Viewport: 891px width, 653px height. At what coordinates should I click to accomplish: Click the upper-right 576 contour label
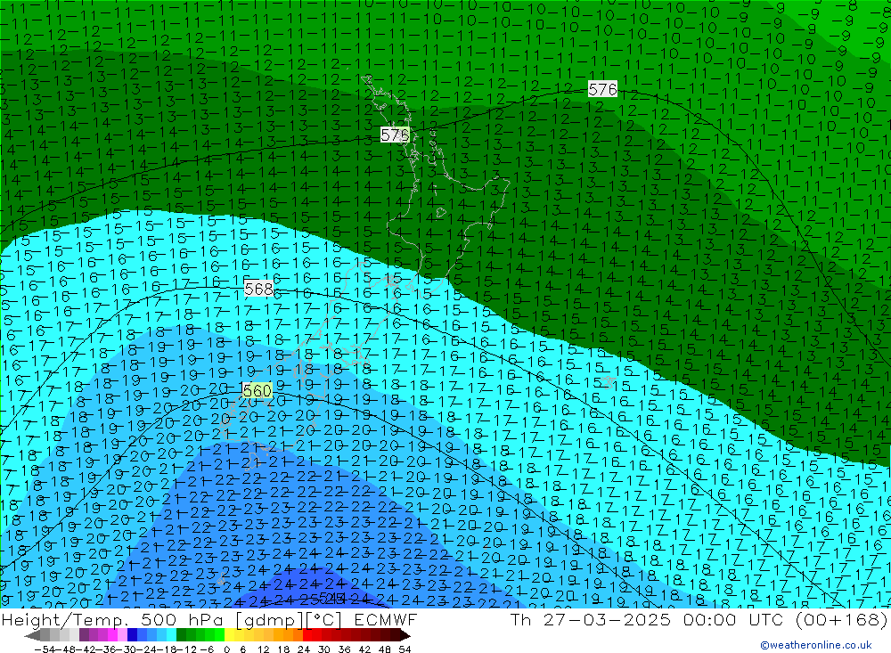(x=602, y=89)
